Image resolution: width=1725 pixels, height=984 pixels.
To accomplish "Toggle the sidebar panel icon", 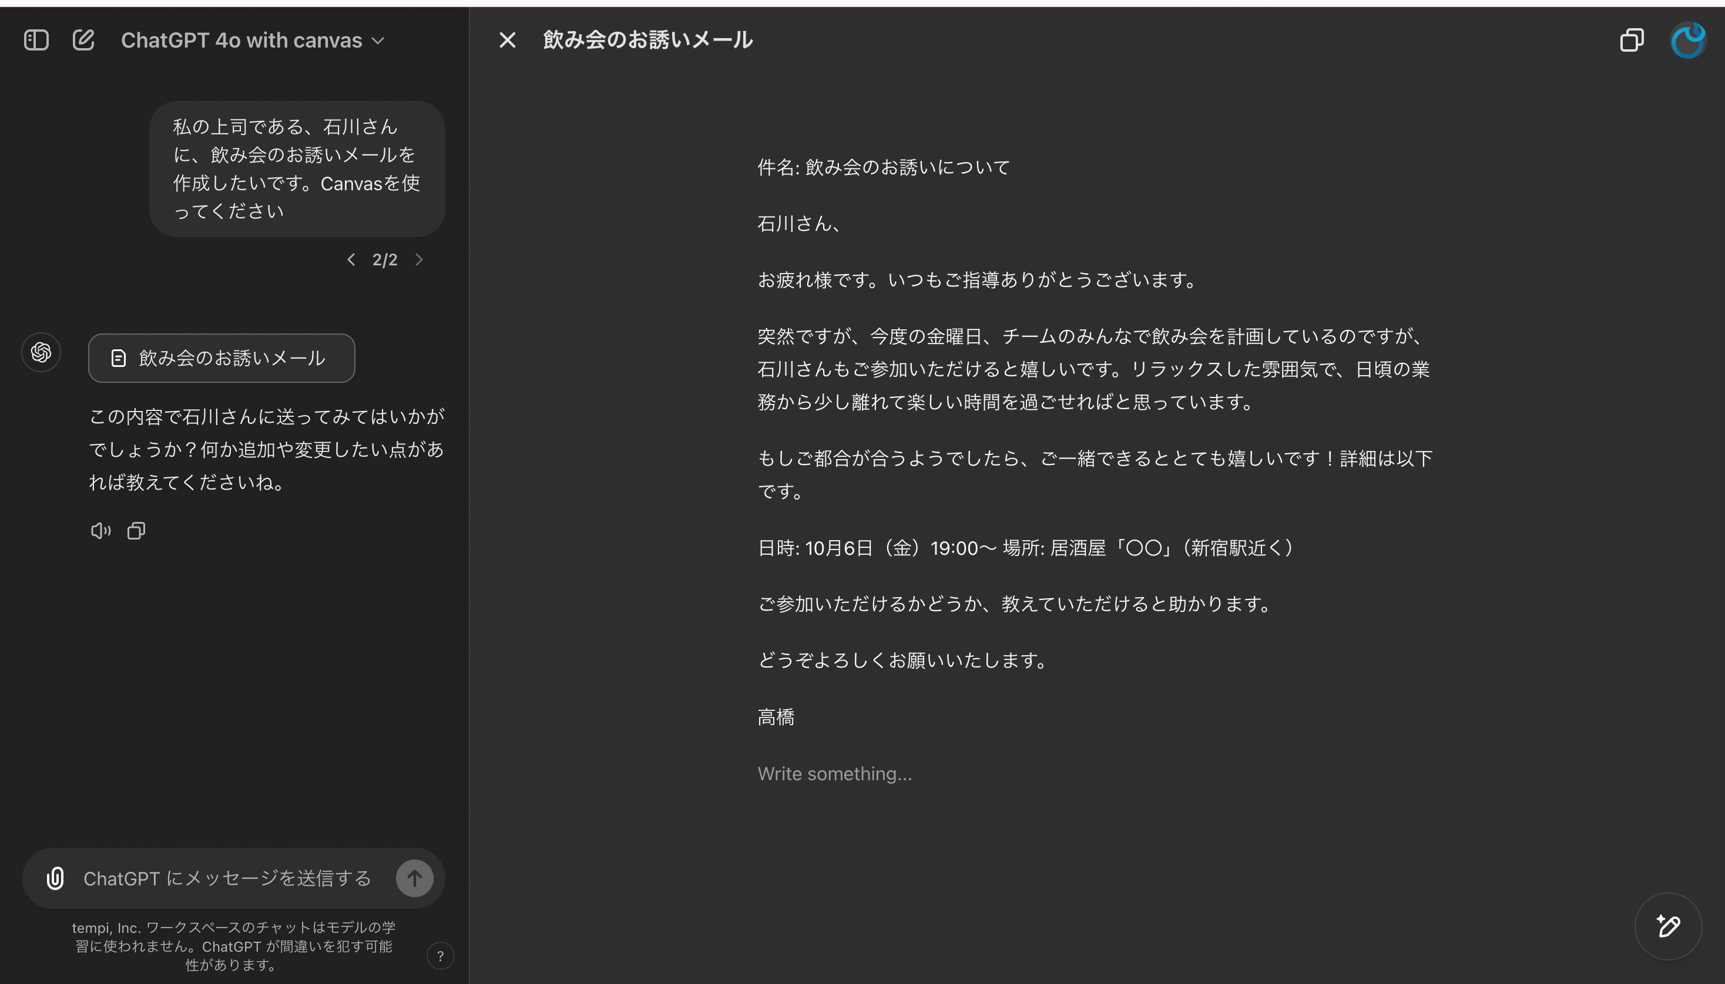I will tap(36, 40).
